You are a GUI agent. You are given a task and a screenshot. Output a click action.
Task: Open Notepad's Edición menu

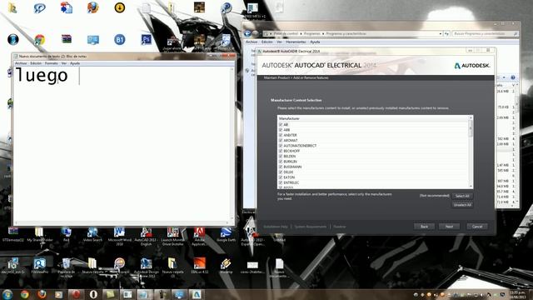[x=36, y=63]
